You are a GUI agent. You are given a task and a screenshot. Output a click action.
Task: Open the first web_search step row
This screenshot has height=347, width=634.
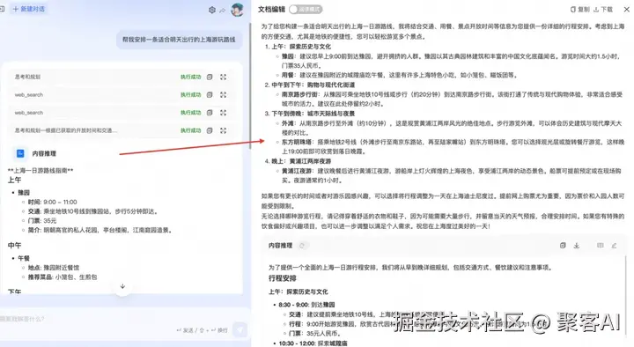pos(122,94)
